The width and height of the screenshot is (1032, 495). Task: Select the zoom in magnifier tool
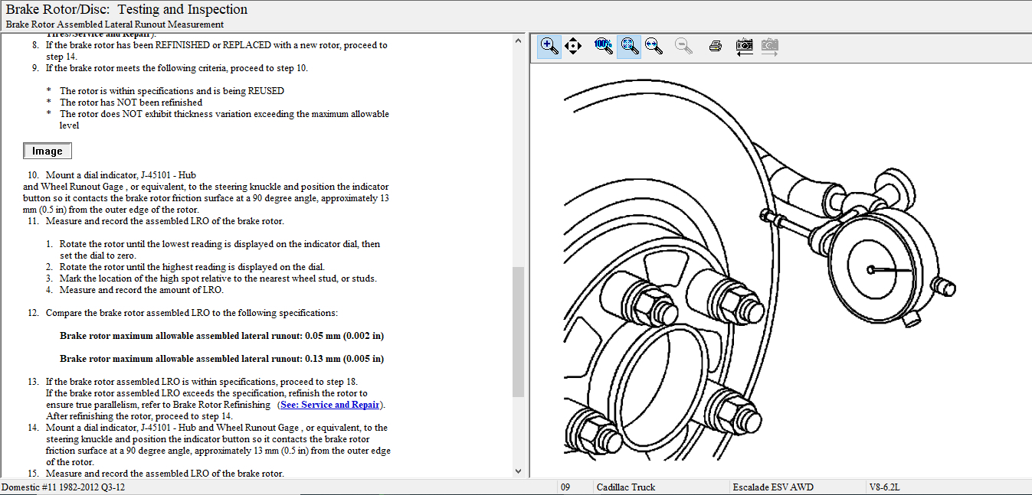549,46
